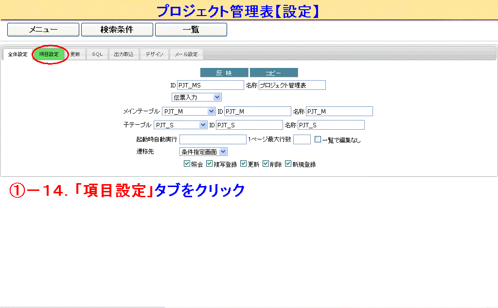Open the 検索条件 screen
The width and height of the screenshot is (498, 308).
117,30
